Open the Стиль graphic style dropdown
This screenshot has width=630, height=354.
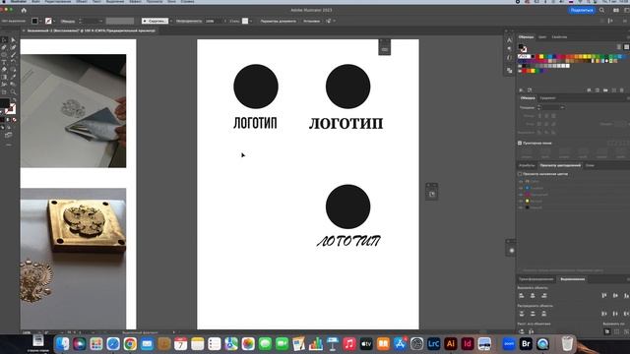(251, 21)
